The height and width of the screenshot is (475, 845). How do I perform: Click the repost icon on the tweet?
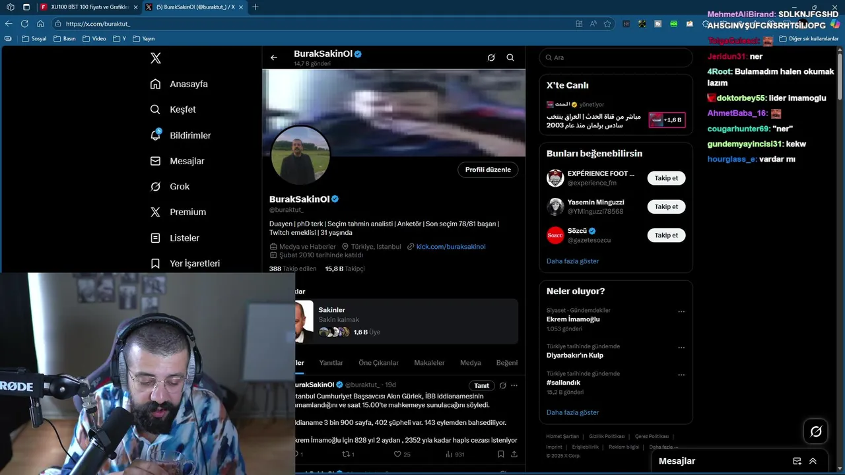click(346, 454)
